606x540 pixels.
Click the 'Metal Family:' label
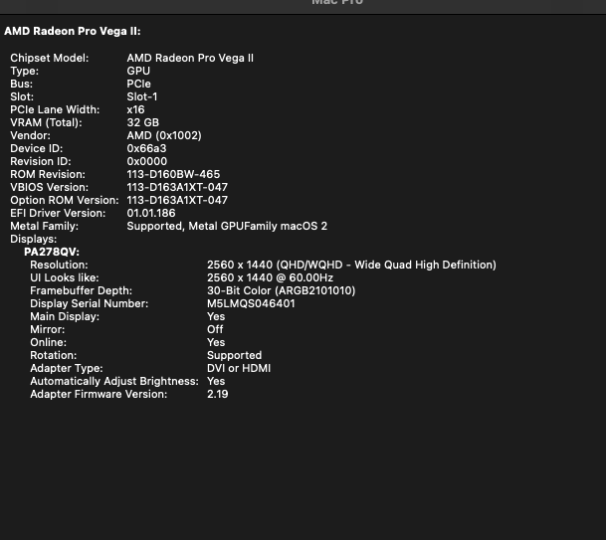44,227
